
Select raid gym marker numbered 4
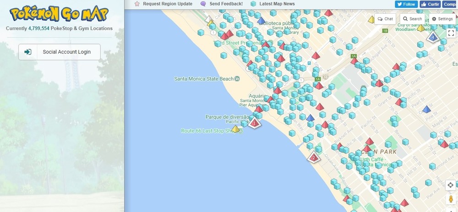click(x=433, y=37)
